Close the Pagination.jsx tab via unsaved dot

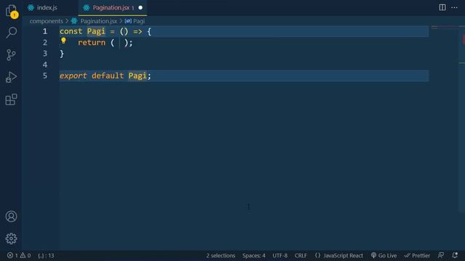[x=140, y=8]
